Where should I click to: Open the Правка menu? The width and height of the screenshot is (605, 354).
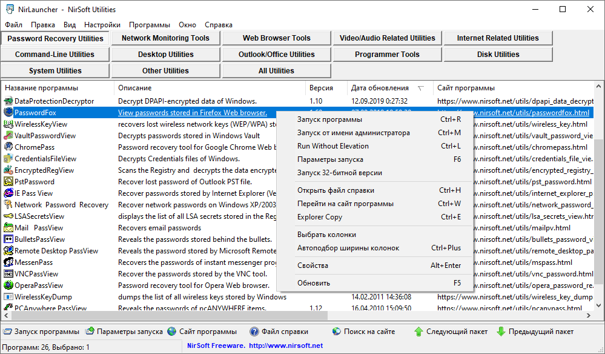tap(43, 25)
